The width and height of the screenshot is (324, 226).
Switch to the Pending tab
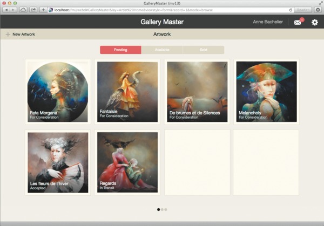point(120,50)
